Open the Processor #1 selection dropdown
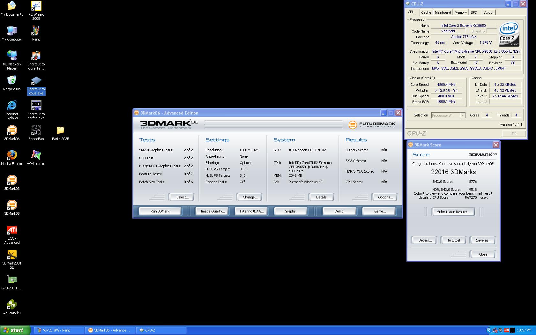The image size is (536, 335). (x=448, y=115)
